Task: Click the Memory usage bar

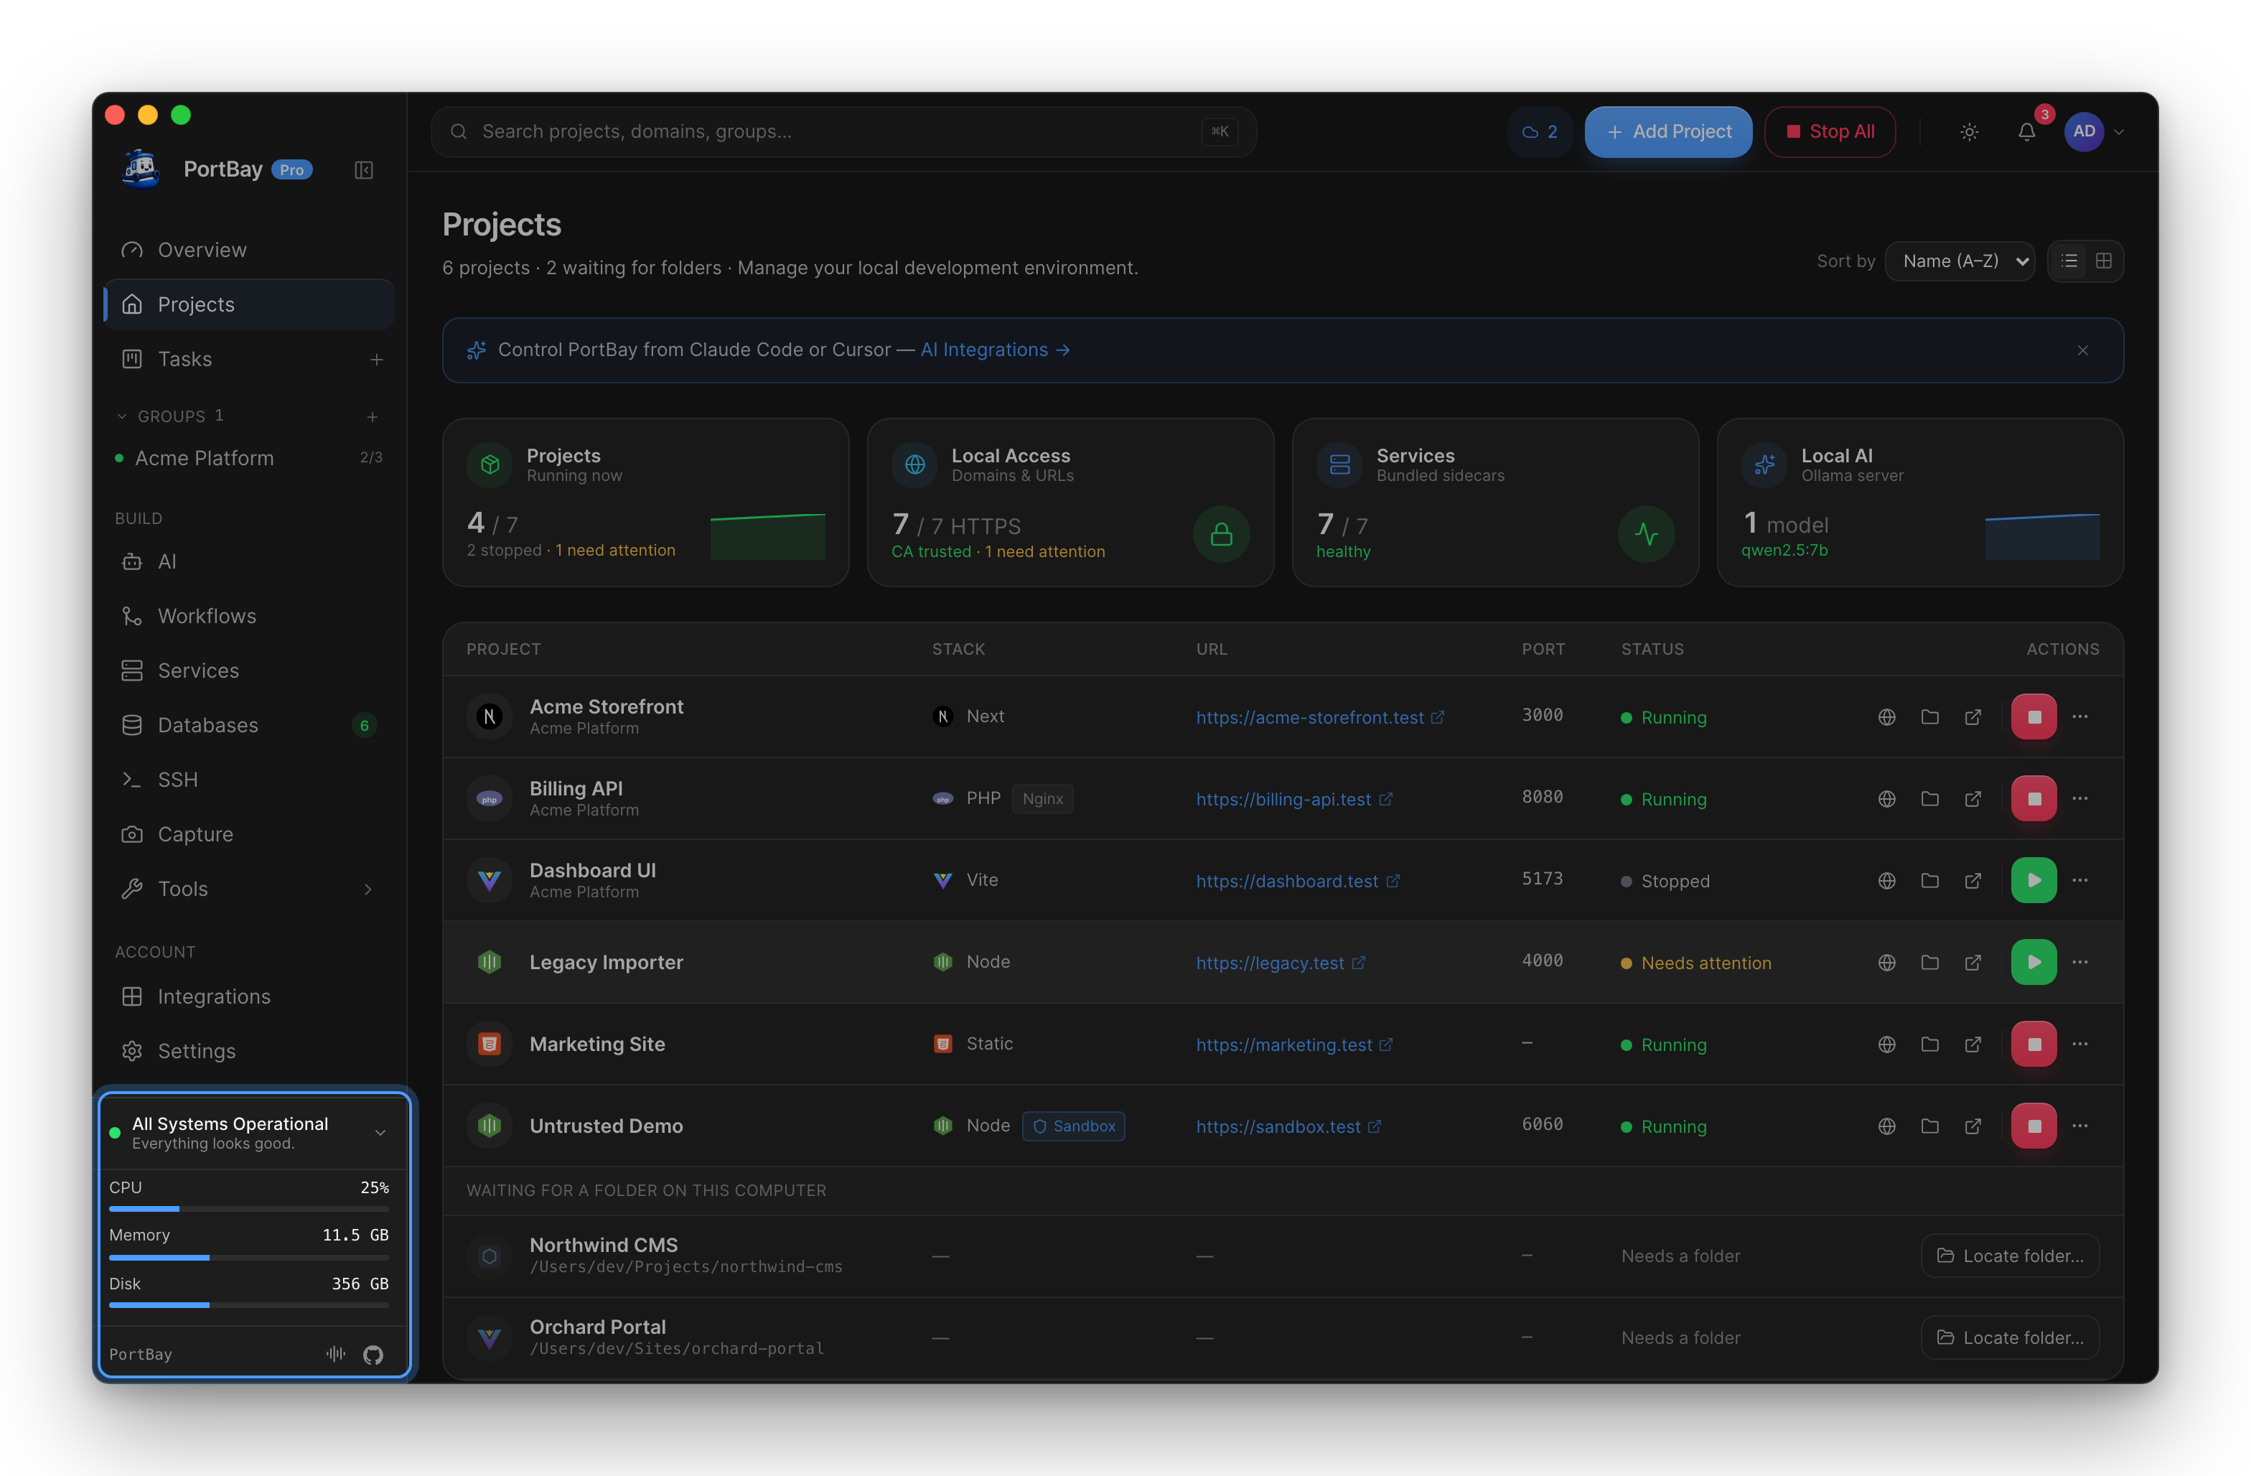Action: click(x=249, y=1258)
